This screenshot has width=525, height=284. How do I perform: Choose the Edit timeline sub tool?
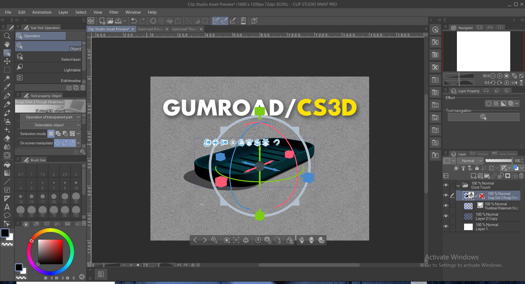click(x=49, y=78)
